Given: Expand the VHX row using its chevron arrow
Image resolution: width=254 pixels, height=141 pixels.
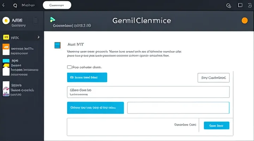Looking at the screenshot, I should pos(38,37).
